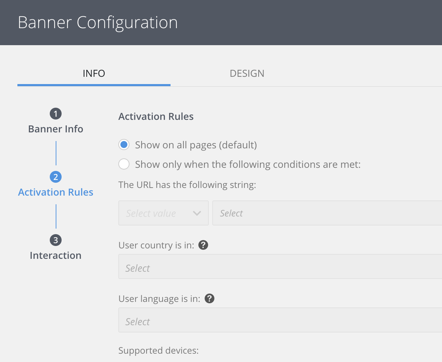Expand the Select value dropdown chevron
Screen dimensions: 442x362
(x=197, y=213)
